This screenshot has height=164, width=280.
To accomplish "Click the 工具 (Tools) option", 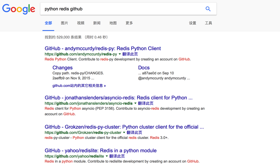I will point(208,23).
